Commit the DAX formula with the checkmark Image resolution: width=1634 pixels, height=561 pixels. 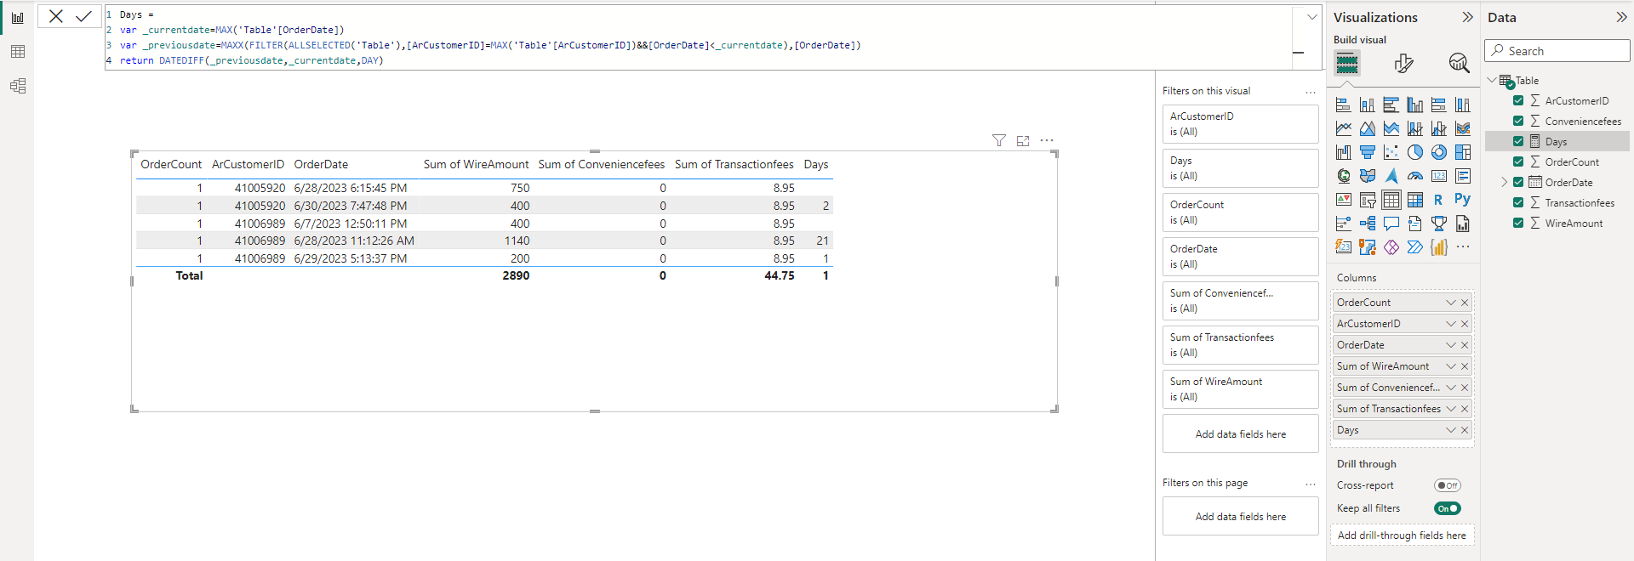[83, 16]
